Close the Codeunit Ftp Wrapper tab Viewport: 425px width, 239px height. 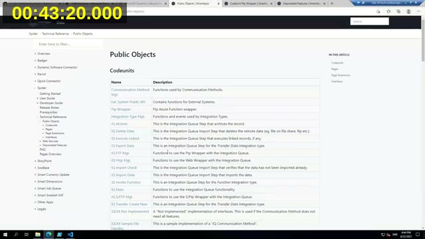point(271,3)
